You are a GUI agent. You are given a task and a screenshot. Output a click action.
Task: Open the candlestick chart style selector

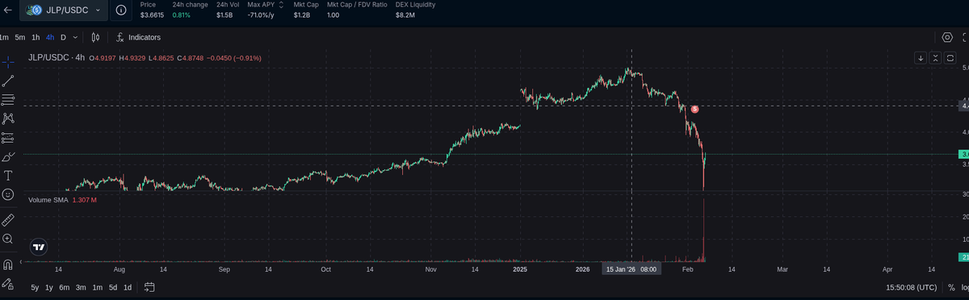[x=95, y=37]
